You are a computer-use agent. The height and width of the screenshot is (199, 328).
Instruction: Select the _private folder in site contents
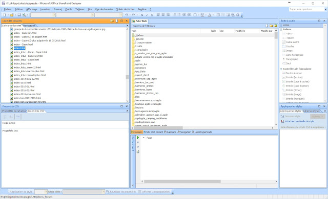coord(139,39)
